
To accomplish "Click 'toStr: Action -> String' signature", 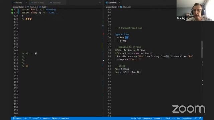I will click(129, 50).
